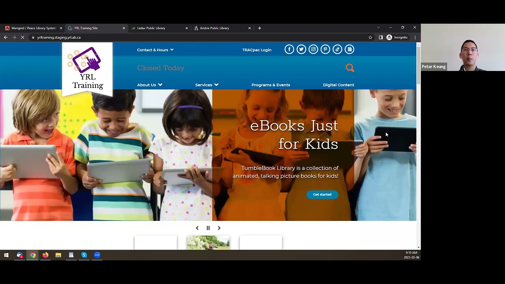Screen dimensions: 505x284
Task: Open the library Facebook page icon
Action: click(289, 49)
